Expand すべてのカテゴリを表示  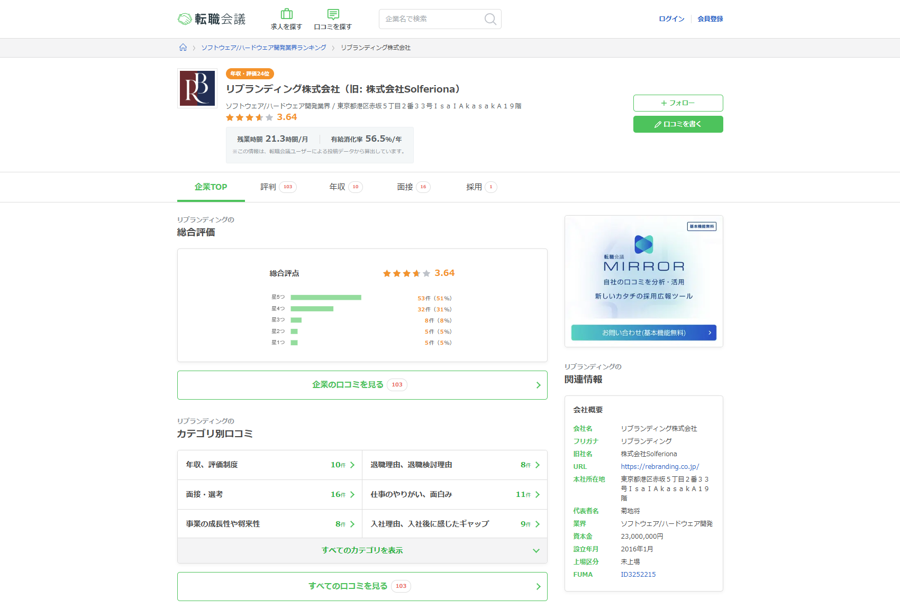[362, 551]
